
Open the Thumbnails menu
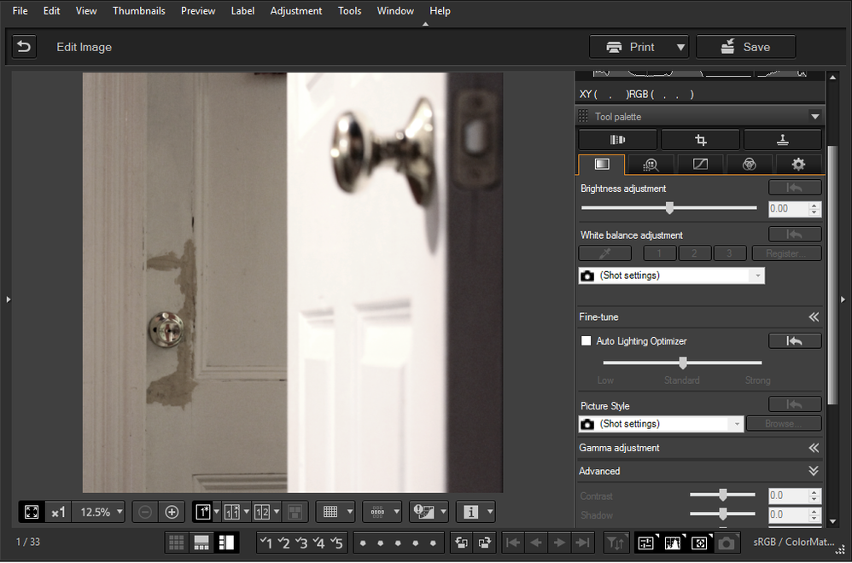[x=138, y=11]
